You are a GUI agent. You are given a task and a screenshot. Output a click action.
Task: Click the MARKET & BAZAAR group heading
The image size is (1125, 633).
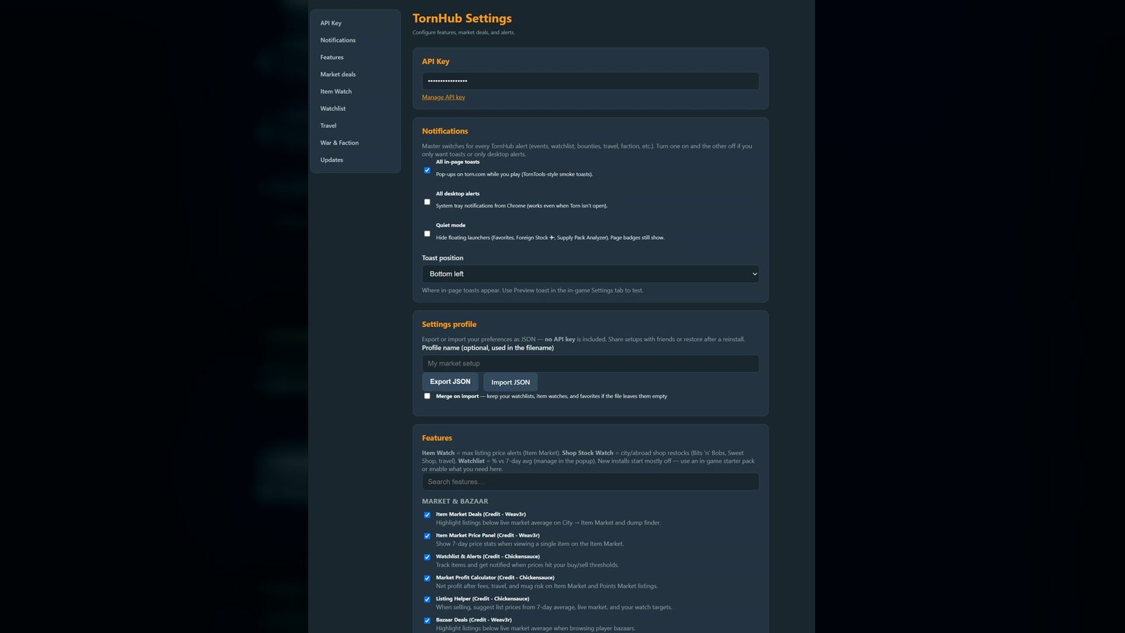click(455, 501)
